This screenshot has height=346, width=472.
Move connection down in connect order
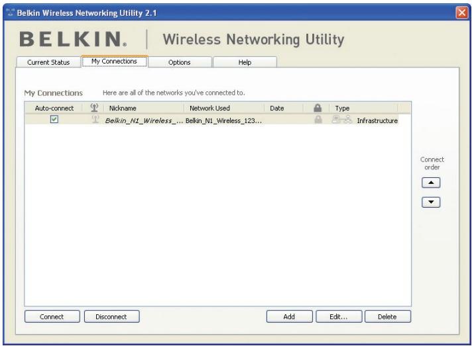[x=431, y=202]
